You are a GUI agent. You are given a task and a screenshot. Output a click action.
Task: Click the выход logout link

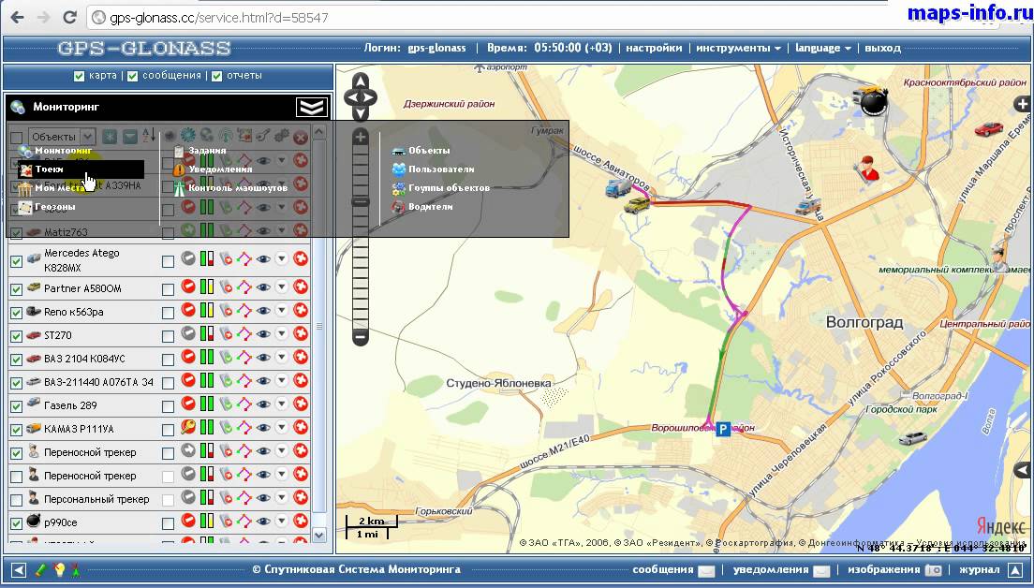point(882,48)
